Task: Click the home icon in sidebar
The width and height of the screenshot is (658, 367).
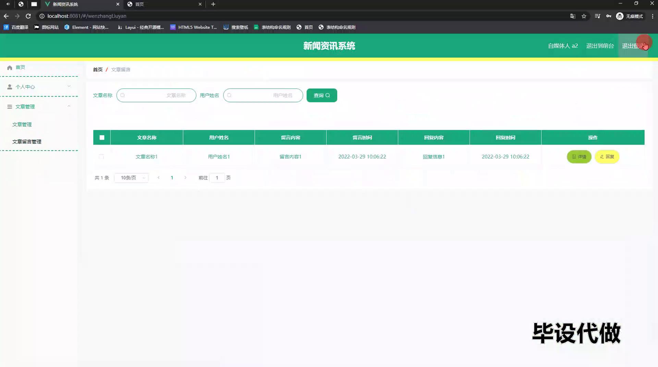Action: pos(10,67)
